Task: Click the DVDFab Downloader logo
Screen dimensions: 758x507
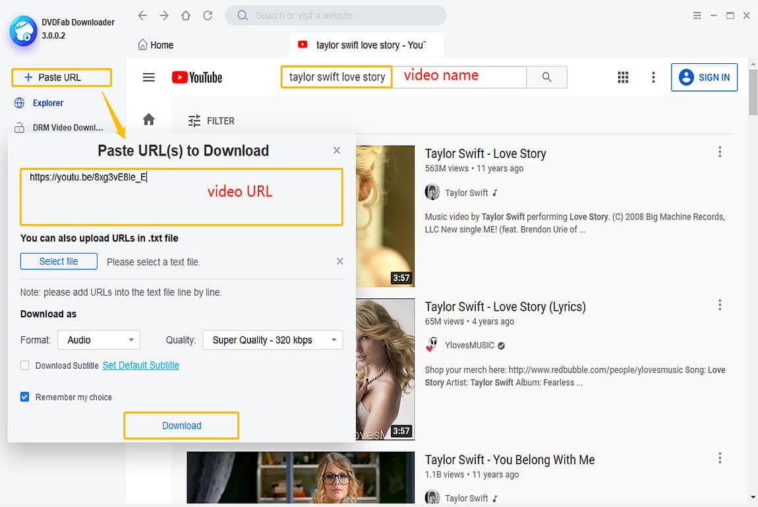Action: [23, 31]
